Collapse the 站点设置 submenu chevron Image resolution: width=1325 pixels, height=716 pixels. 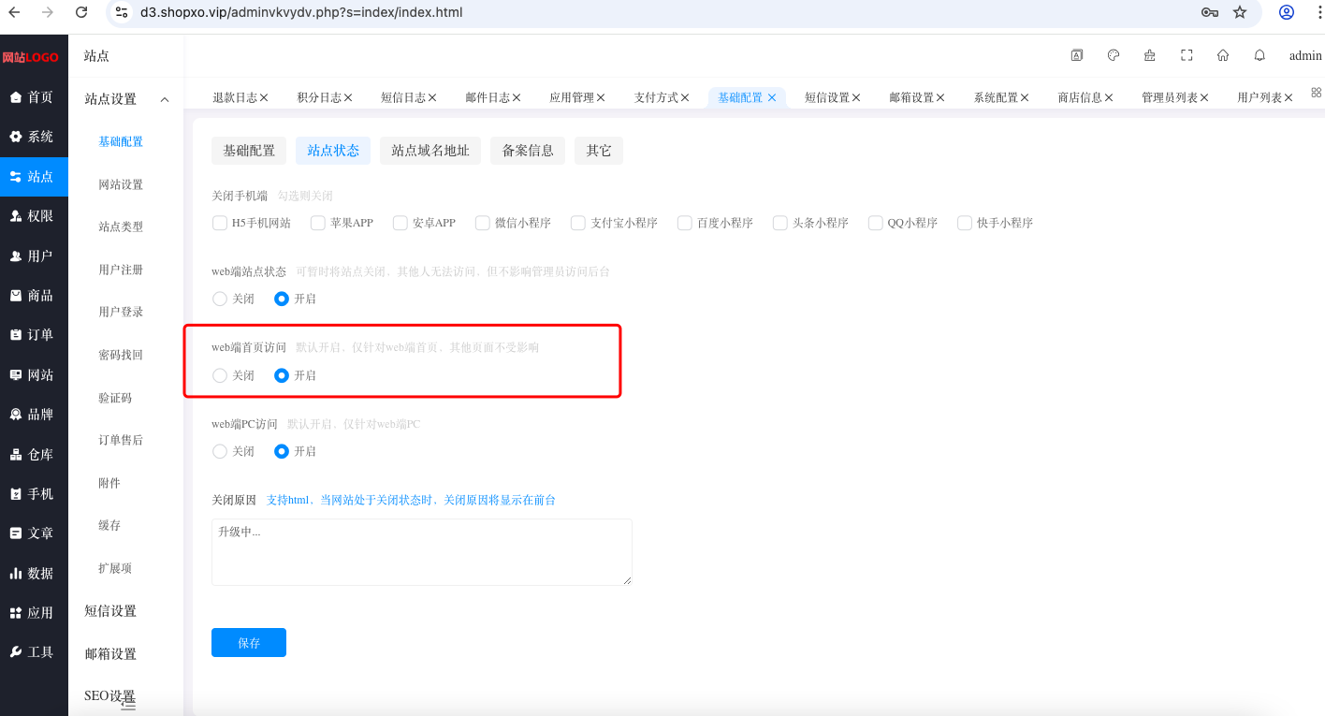point(165,99)
